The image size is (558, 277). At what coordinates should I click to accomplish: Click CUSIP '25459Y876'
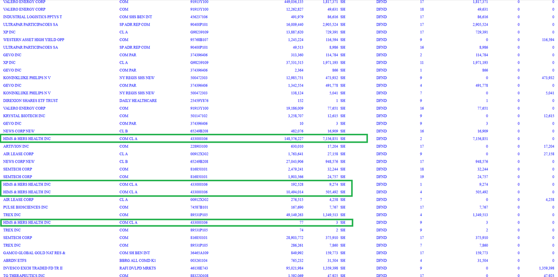199,100
